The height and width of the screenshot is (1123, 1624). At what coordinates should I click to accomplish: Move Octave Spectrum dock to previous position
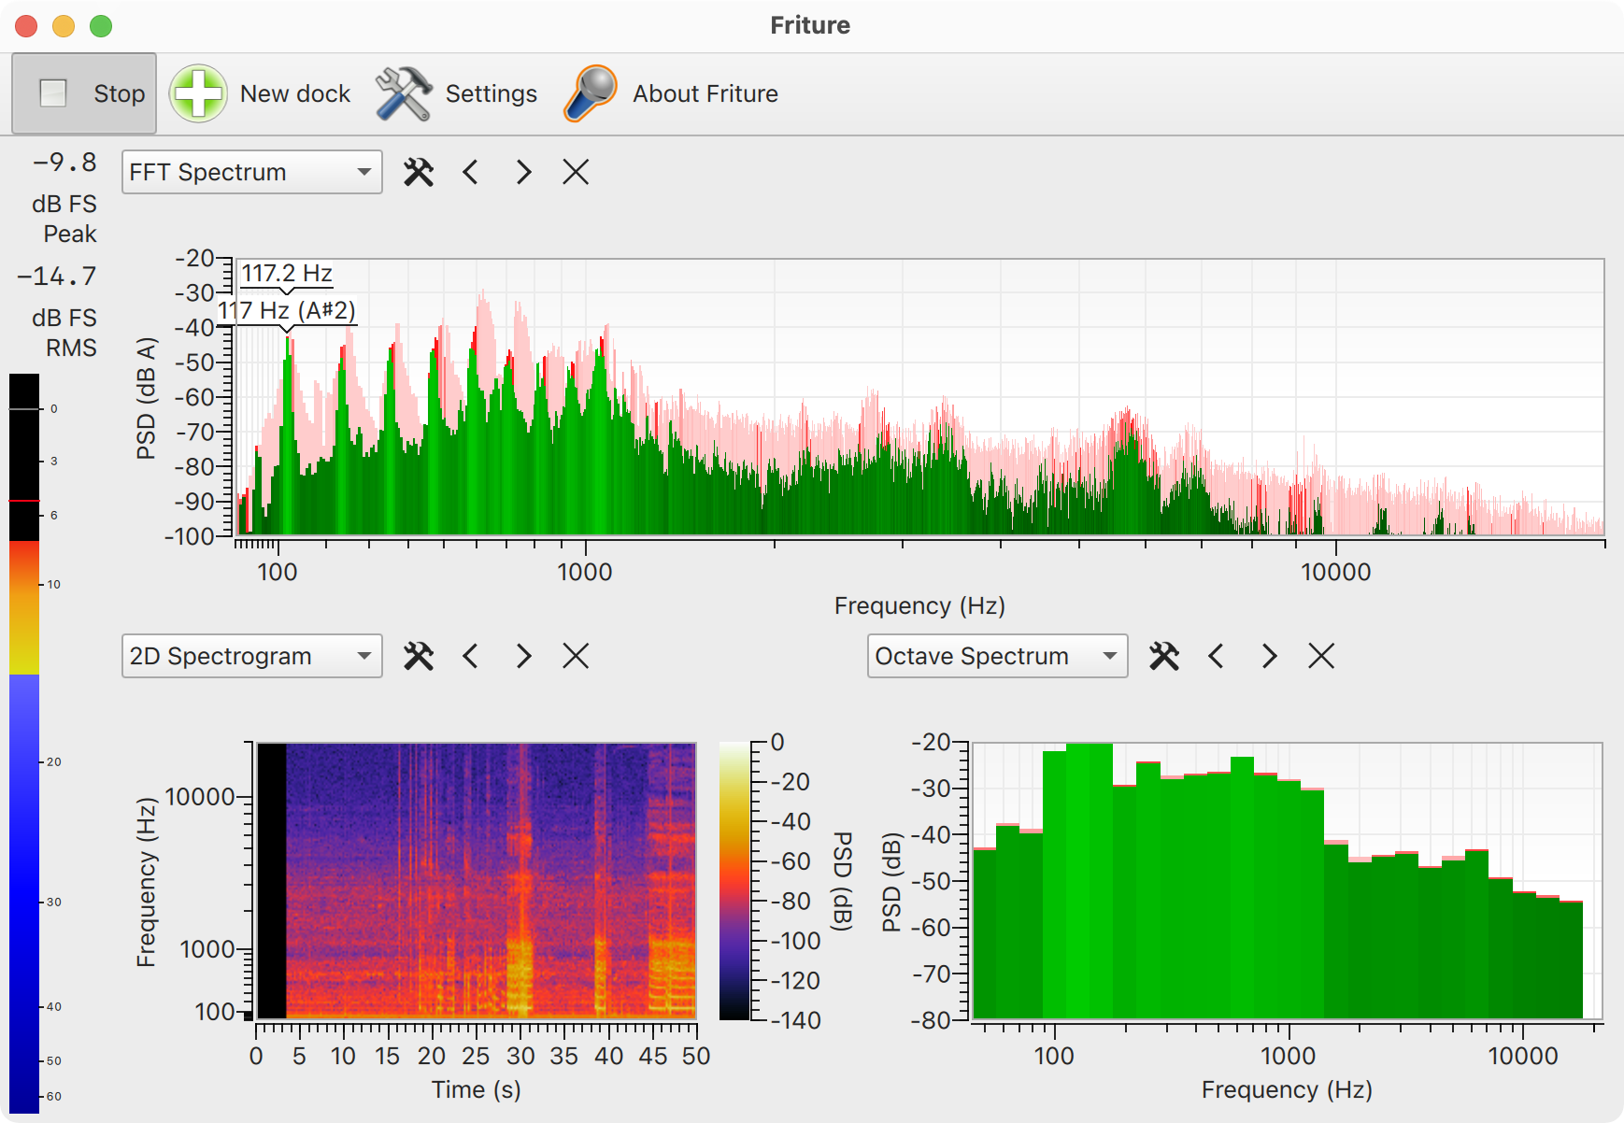[x=1217, y=656]
